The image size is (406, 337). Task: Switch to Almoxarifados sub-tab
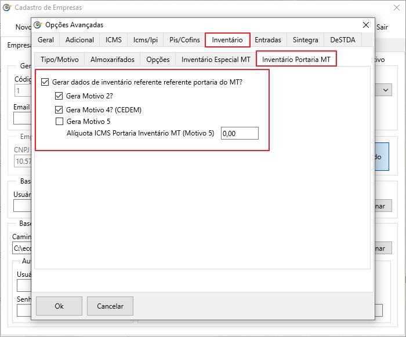pos(113,60)
